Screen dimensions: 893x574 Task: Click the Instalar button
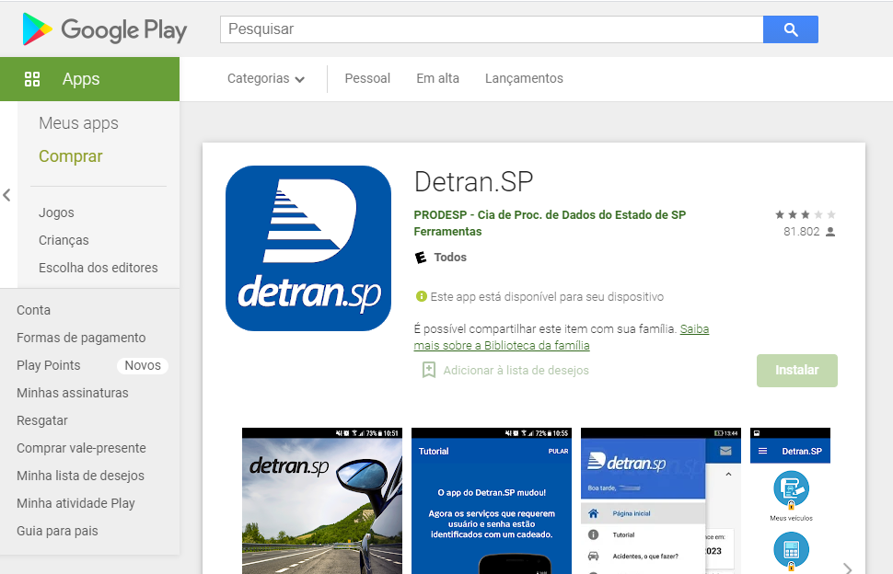(x=796, y=371)
